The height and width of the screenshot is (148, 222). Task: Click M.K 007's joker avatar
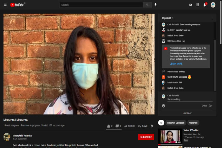[x=163, y=30]
